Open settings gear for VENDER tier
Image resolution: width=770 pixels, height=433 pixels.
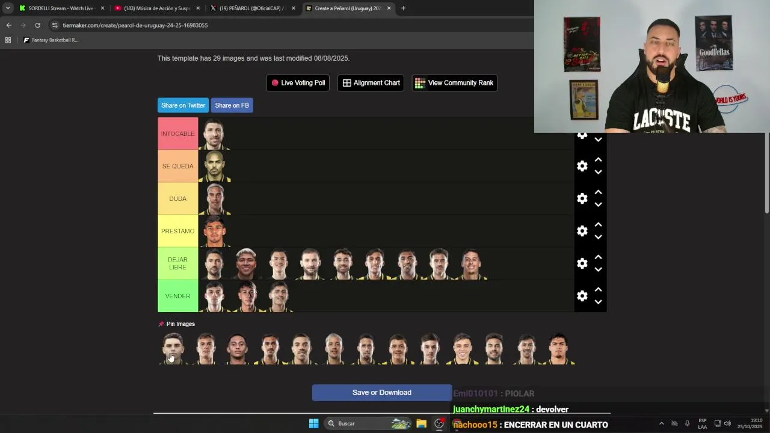[582, 296]
